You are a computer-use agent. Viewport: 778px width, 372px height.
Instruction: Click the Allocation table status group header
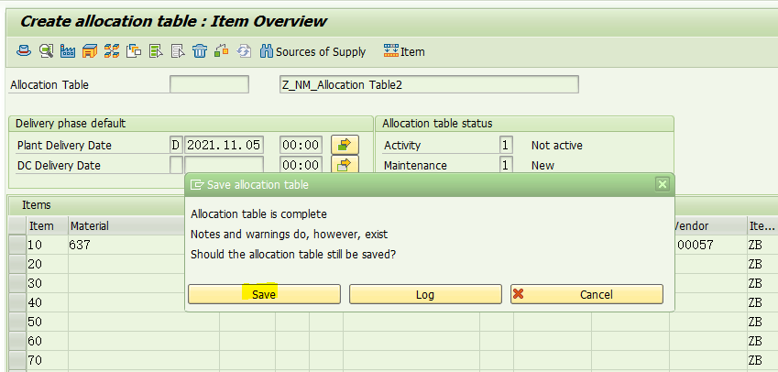click(524, 124)
